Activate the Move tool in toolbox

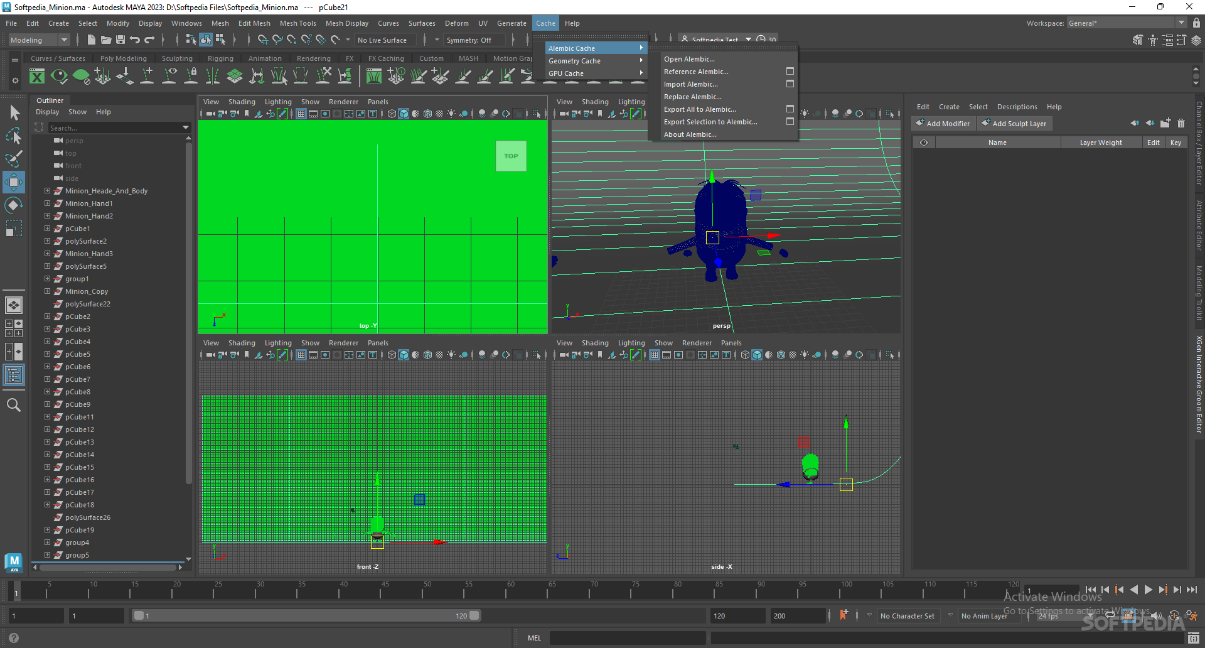tap(14, 182)
